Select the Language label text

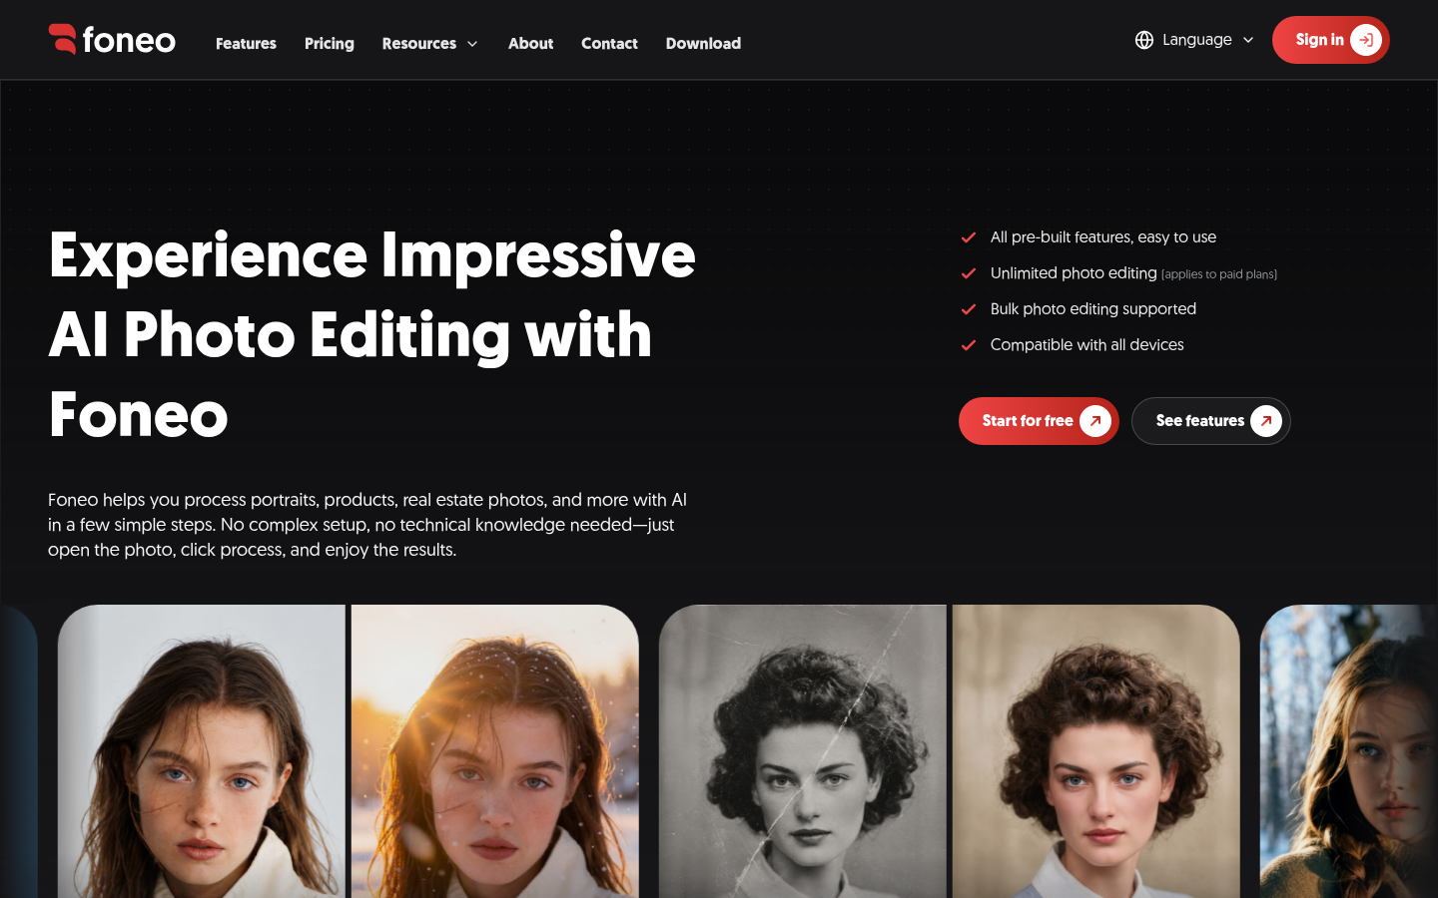point(1197,40)
